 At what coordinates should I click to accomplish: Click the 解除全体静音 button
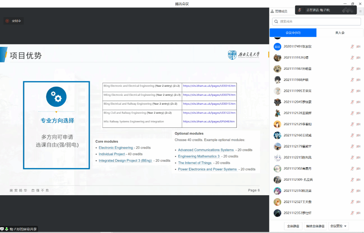pos(315,226)
